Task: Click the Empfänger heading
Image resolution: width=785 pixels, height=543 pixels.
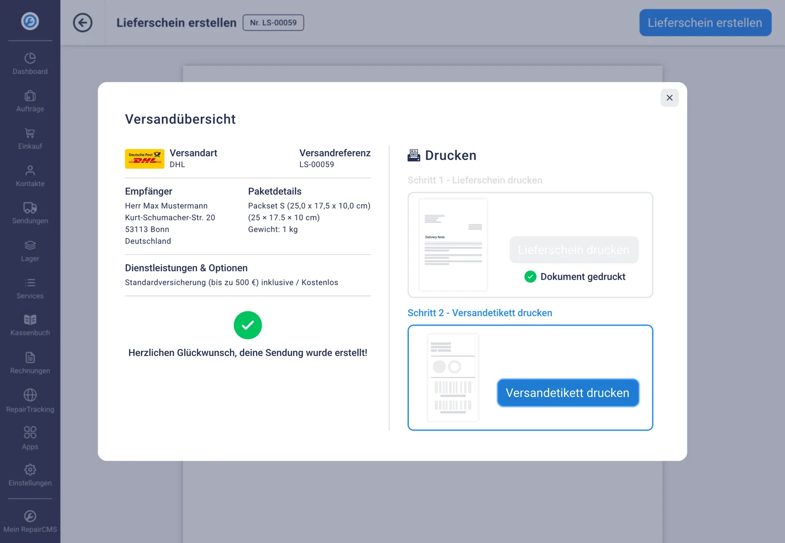Action: click(149, 192)
